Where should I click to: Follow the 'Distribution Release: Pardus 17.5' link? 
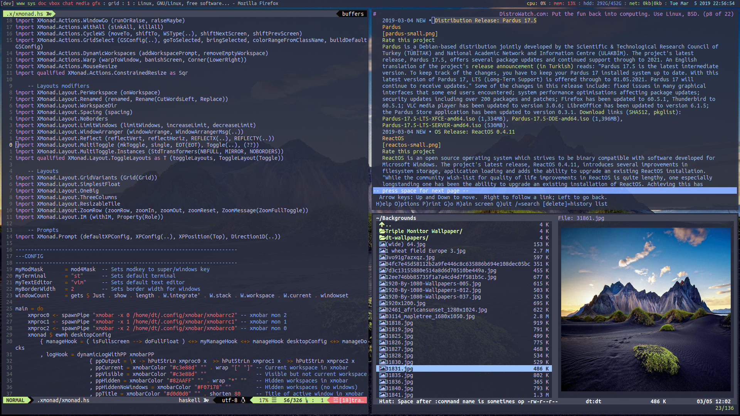(x=485, y=20)
